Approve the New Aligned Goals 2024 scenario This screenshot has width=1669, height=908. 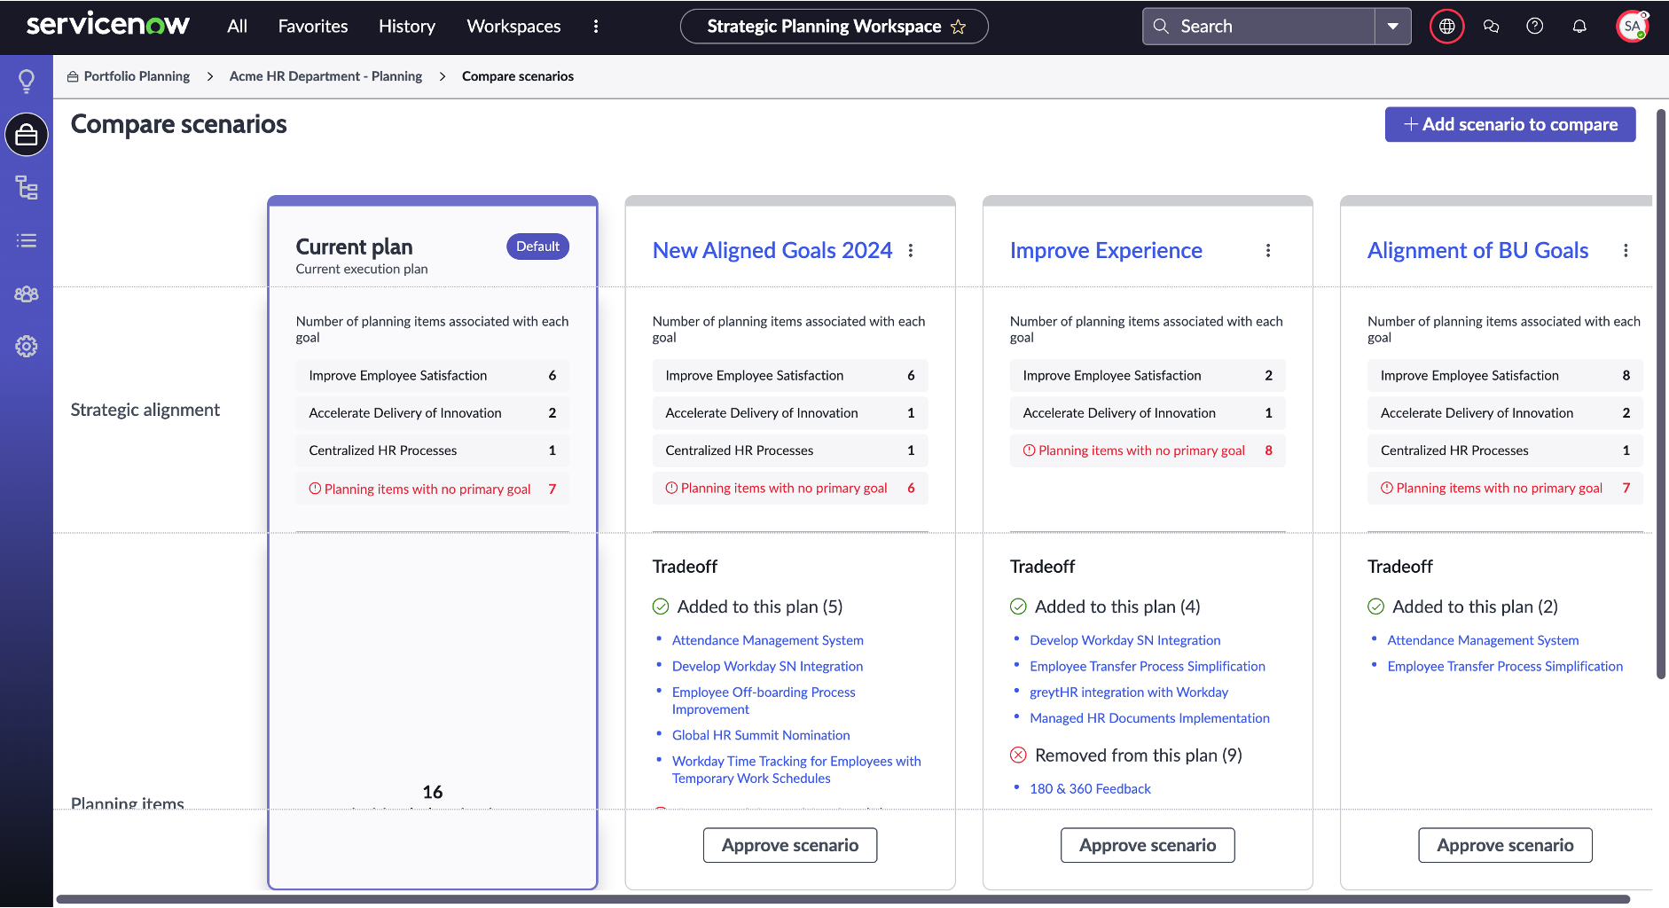point(790,845)
